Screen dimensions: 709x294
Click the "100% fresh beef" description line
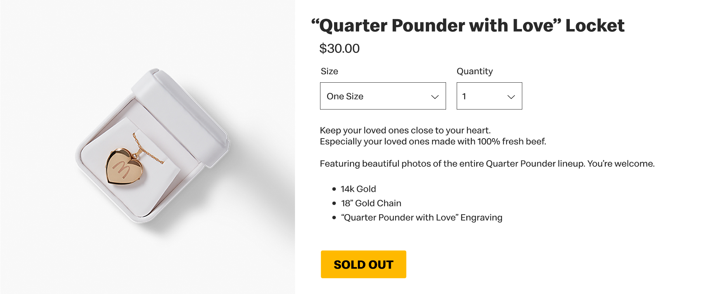point(433,141)
